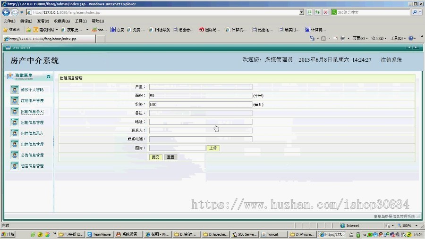Open 修改个人密码 in sidebar
425x239 pixels.
pos(32,90)
